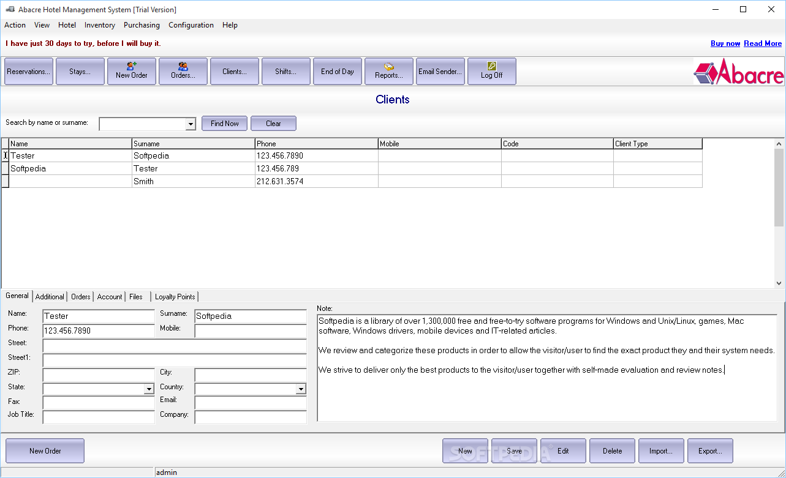
Task: Click the Import button
Action: 662,451
